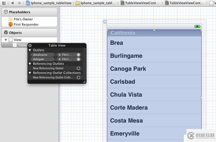Close the Table View connections popup
The height and width of the screenshot is (142, 216).
coord(30,45)
